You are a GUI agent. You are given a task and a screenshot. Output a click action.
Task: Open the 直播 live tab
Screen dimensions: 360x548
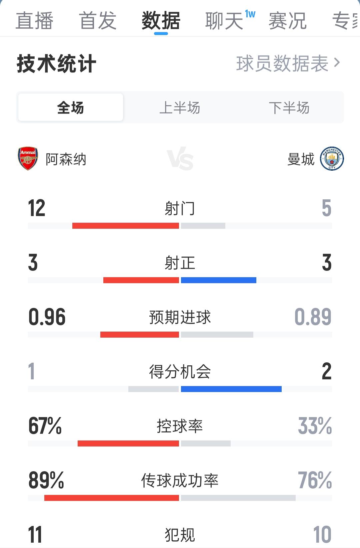coord(34,21)
